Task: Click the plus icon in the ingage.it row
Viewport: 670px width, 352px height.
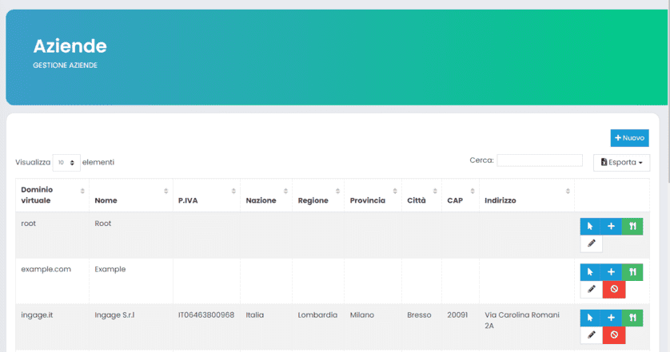Action: pyautogui.click(x=611, y=318)
